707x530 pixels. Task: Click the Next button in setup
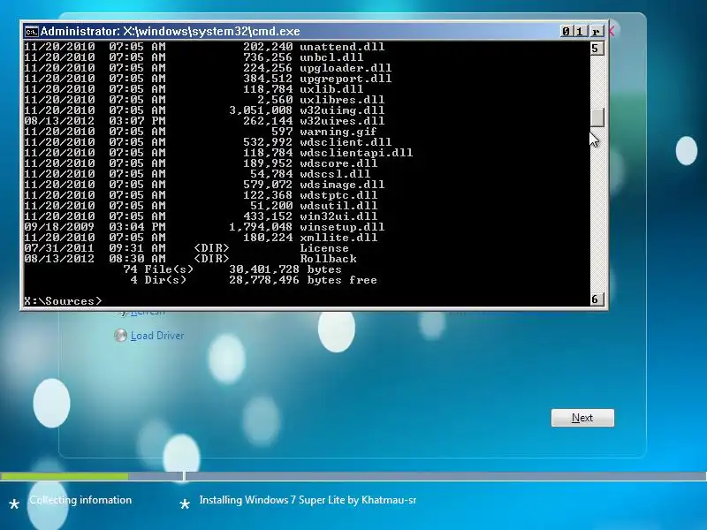coord(582,418)
